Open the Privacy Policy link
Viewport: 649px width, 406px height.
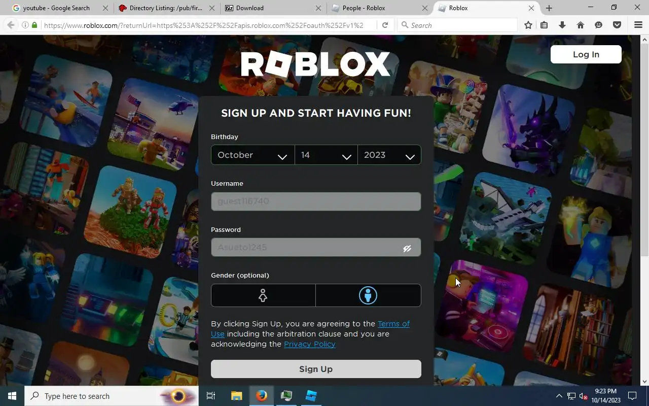(x=309, y=344)
